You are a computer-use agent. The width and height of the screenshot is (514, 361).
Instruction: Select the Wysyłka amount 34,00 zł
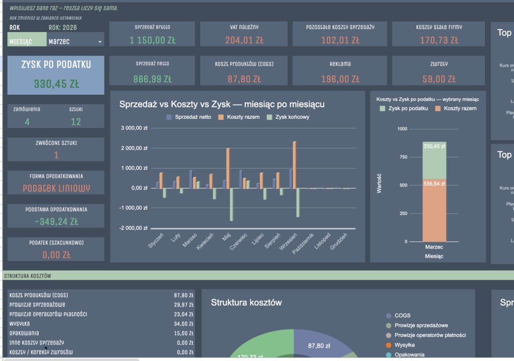(x=184, y=324)
